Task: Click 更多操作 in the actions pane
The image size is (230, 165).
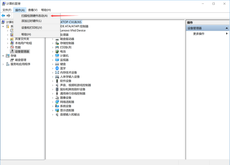Action: click(x=199, y=34)
